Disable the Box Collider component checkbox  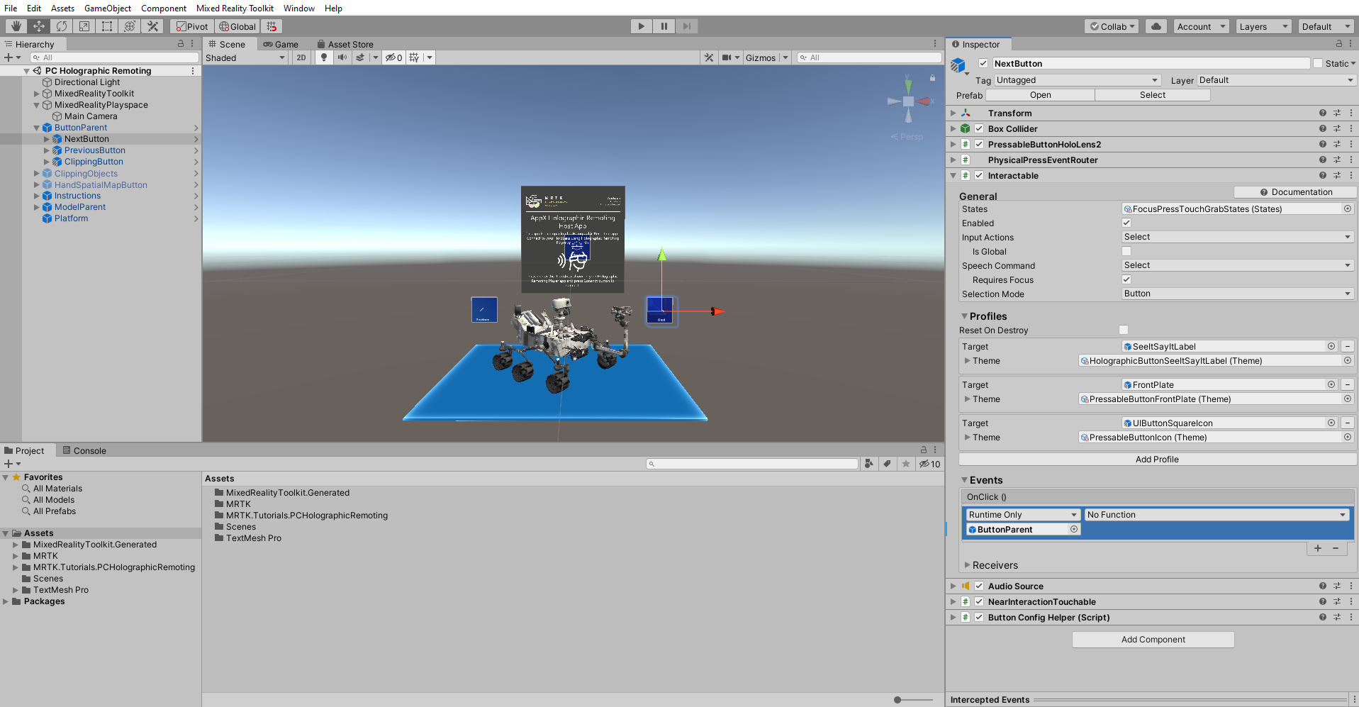coord(979,128)
